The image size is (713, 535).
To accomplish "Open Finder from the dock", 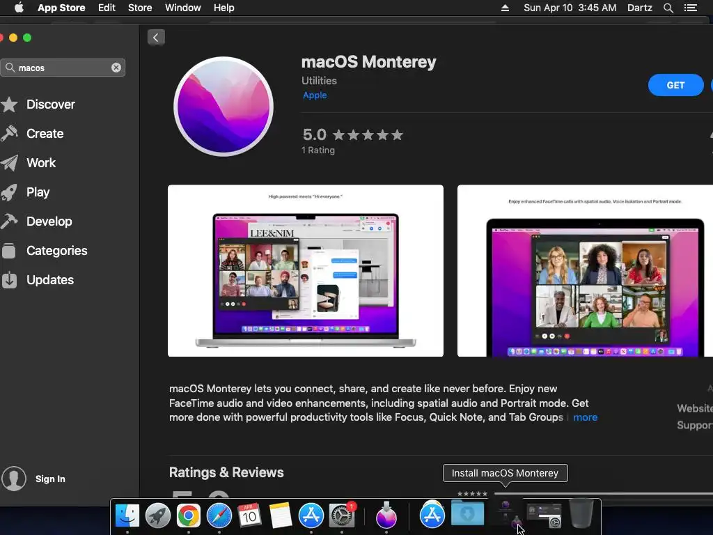I will click(x=127, y=515).
